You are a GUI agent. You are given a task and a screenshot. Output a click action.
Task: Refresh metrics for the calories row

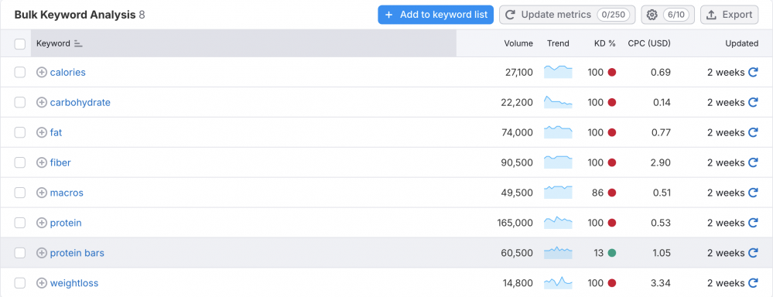point(753,73)
